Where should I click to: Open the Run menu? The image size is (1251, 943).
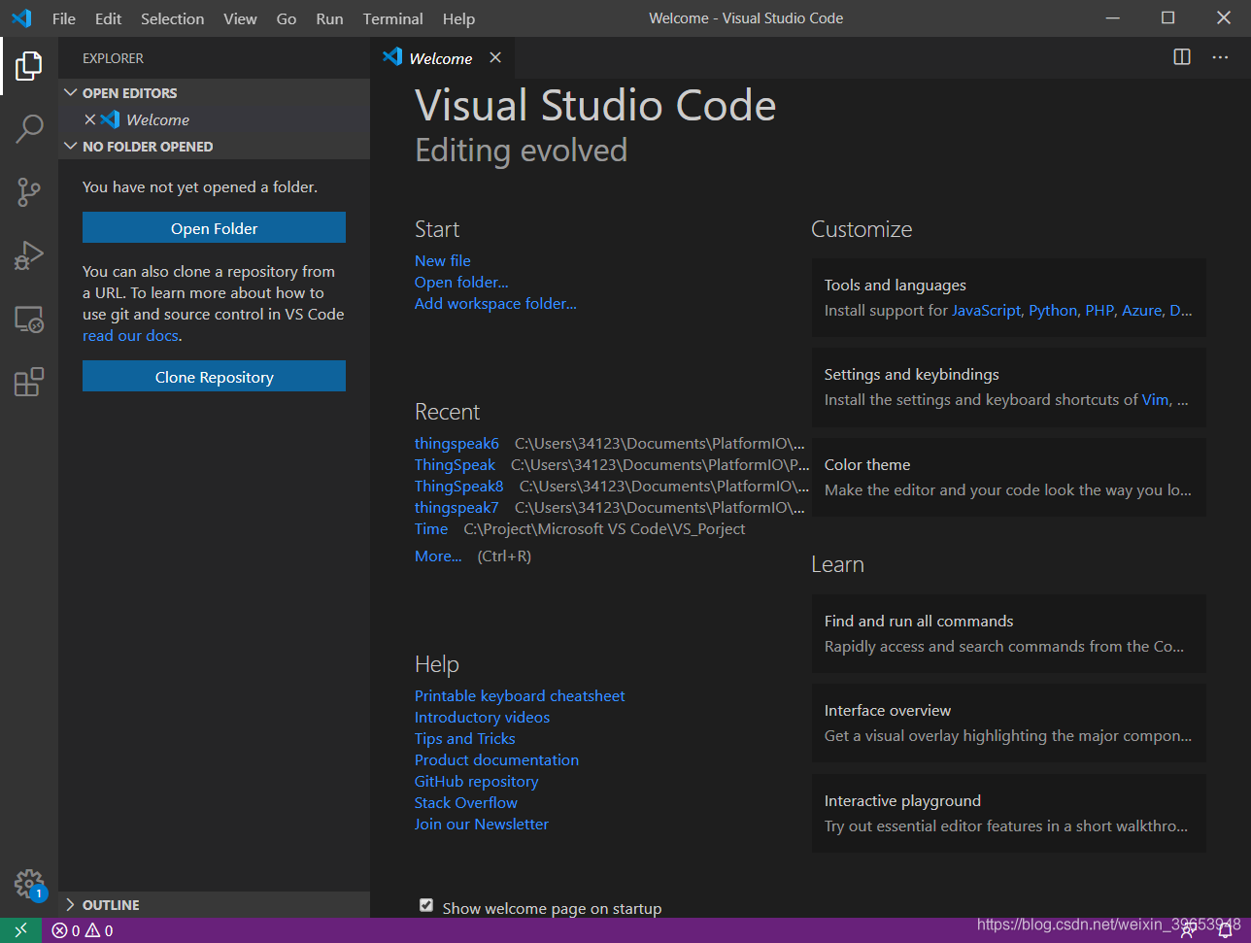[x=329, y=18]
